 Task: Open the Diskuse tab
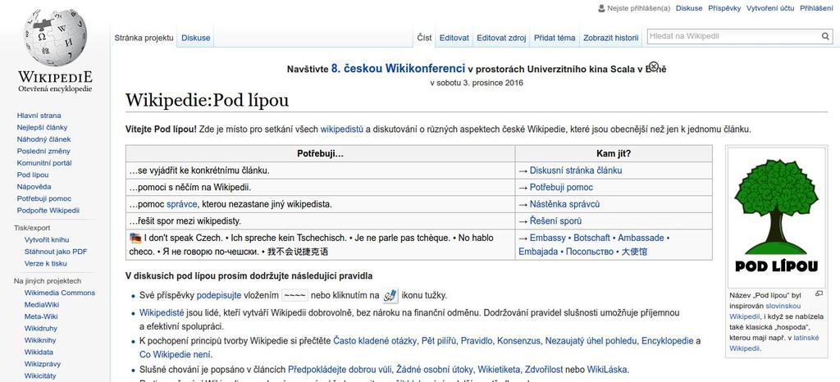pyautogui.click(x=196, y=38)
